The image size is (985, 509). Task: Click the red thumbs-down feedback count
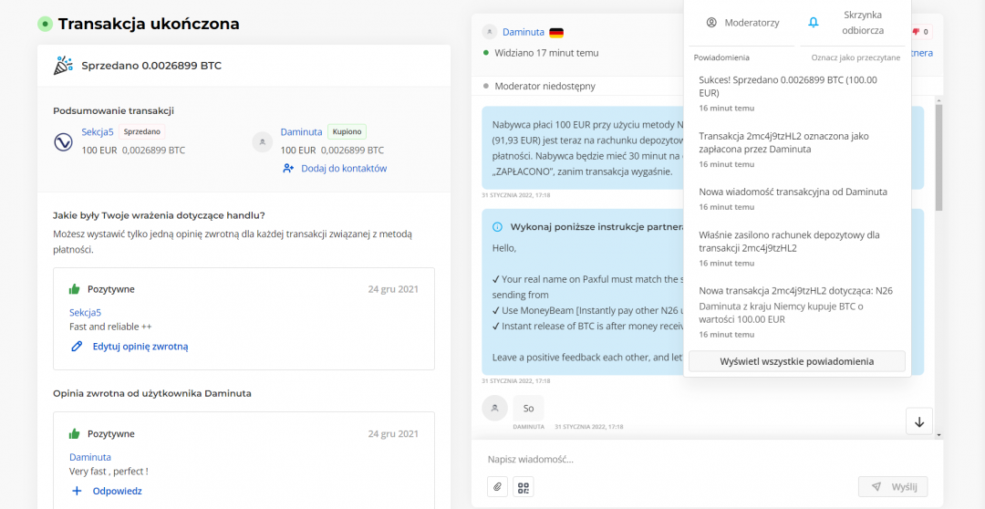coord(919,32)
